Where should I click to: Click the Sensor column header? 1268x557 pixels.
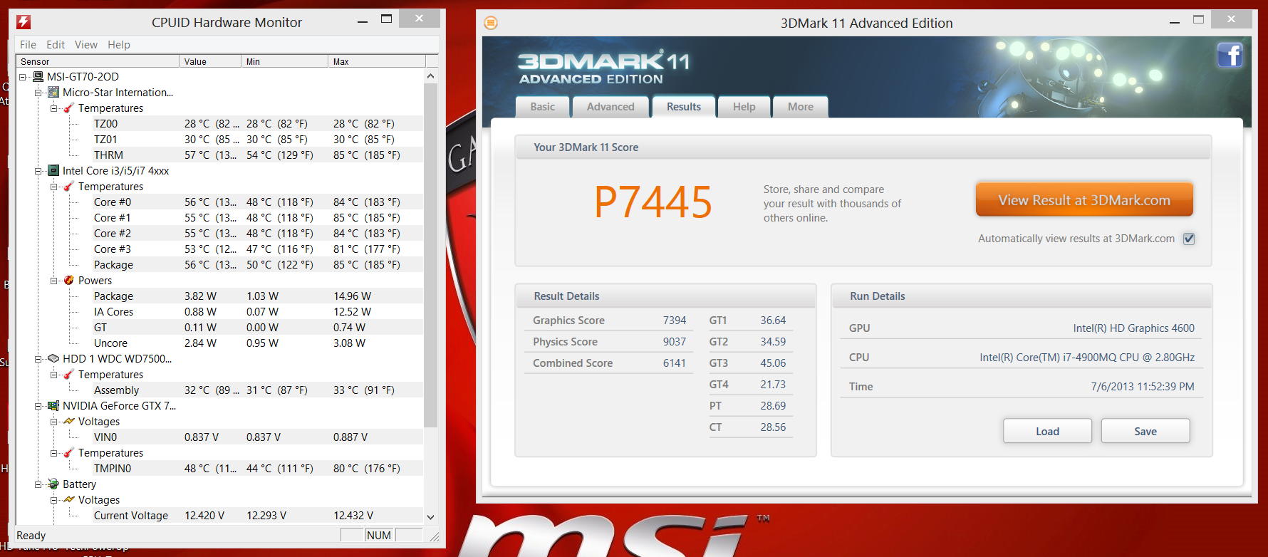tap(98, 61)
